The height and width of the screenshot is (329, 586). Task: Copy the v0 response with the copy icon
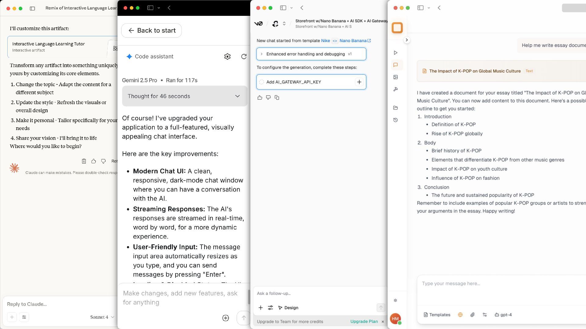coord(277,97)
